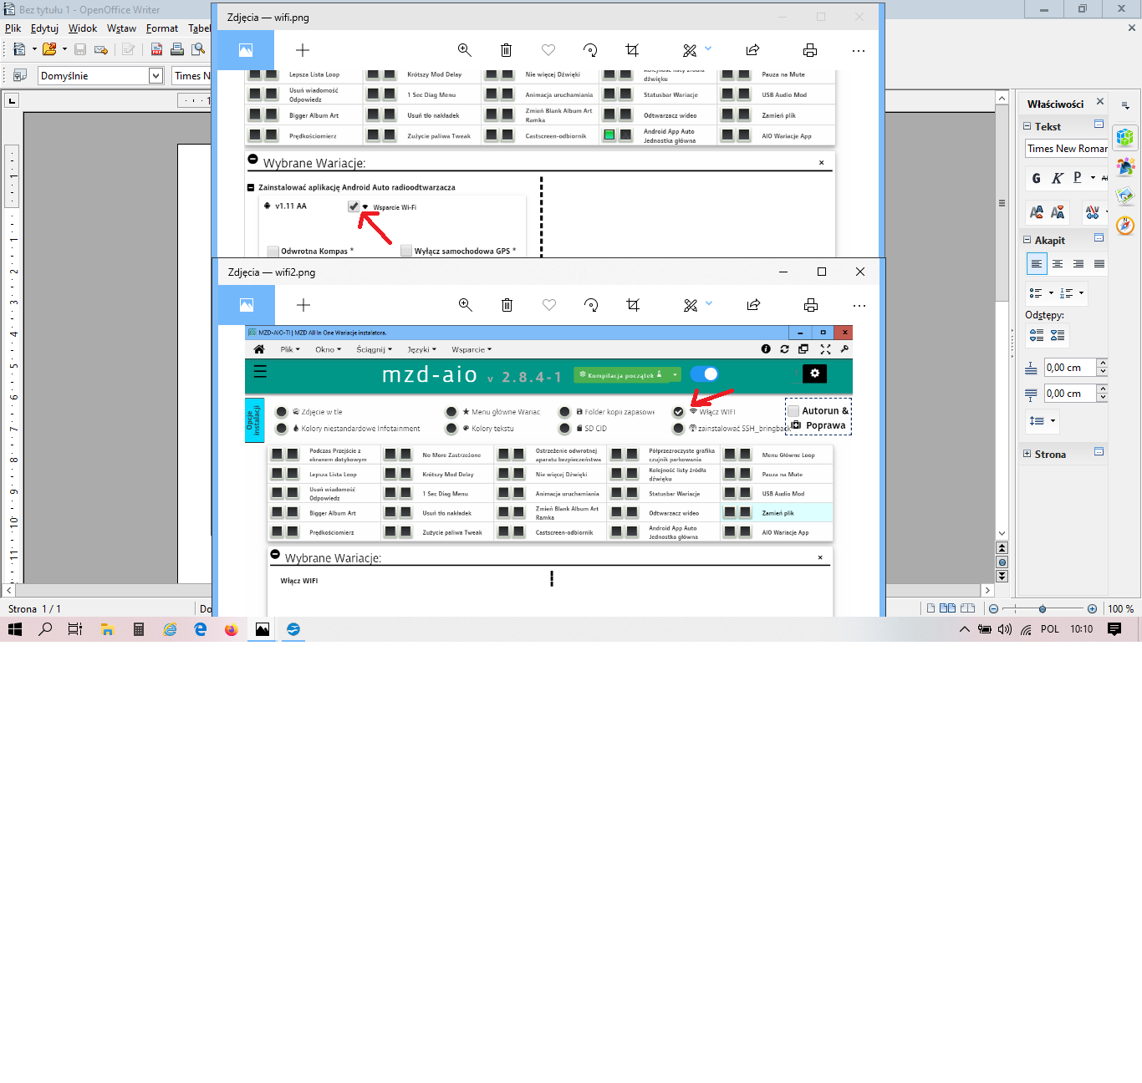Open the Domyślnie paragraph style dropdown
Viewport: 1142px width, 1083px height.
pyautogui.click(x=155, y=76)
